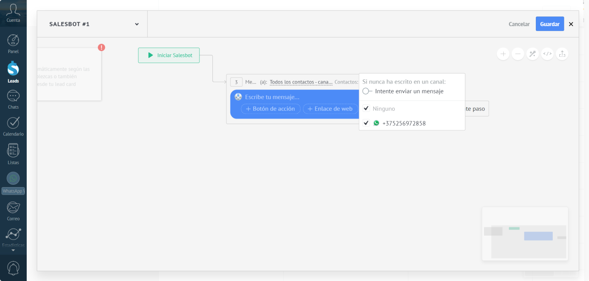This screenshot has height=281, width=589.
Task: Uncheck the Ninguno checkbox
Action: tap(366, 109)
